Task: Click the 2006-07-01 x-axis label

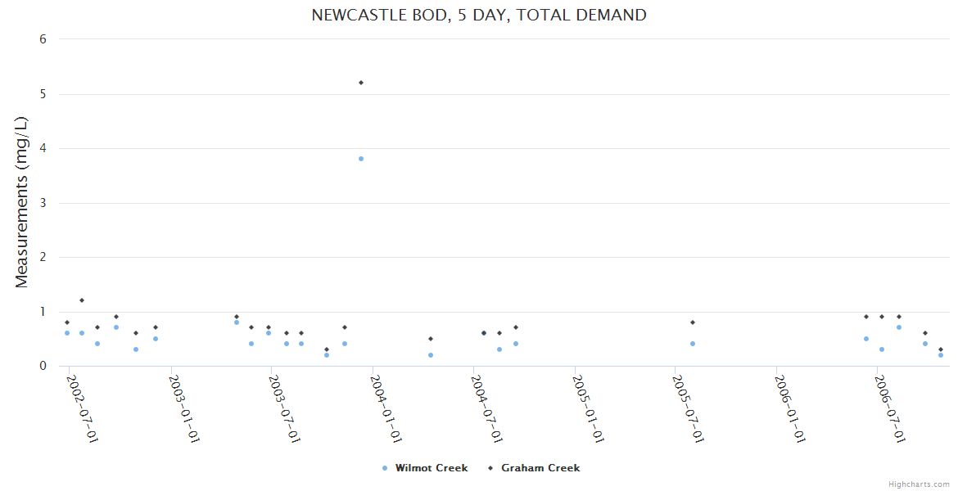Action: pos(889,408)
